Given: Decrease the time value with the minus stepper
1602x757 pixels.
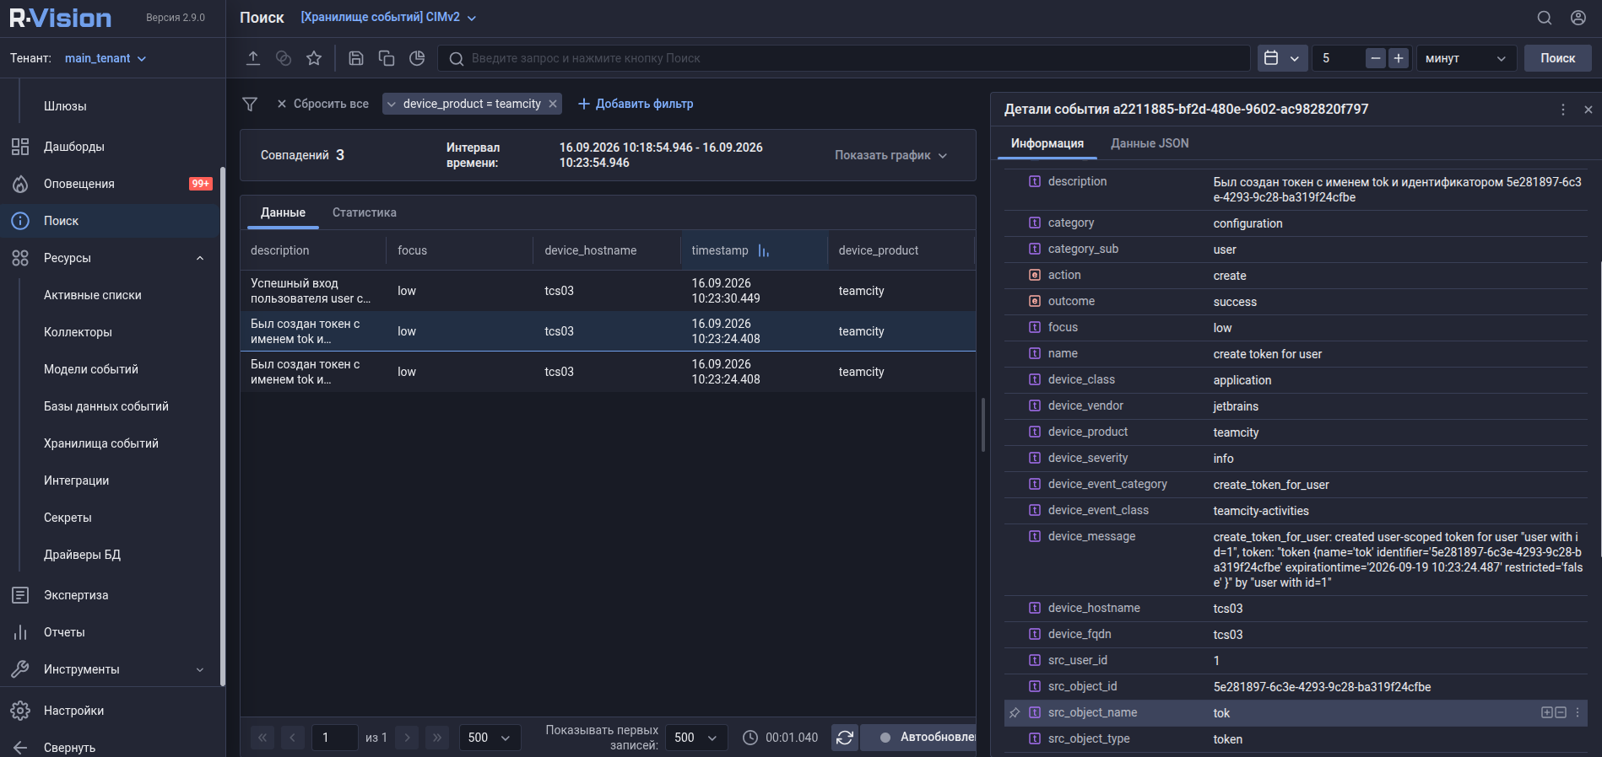Looking at the screenshot, I should pos(1376,58).
